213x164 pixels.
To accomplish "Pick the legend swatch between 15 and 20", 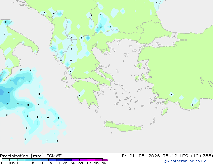I will (x=52, y=160).
